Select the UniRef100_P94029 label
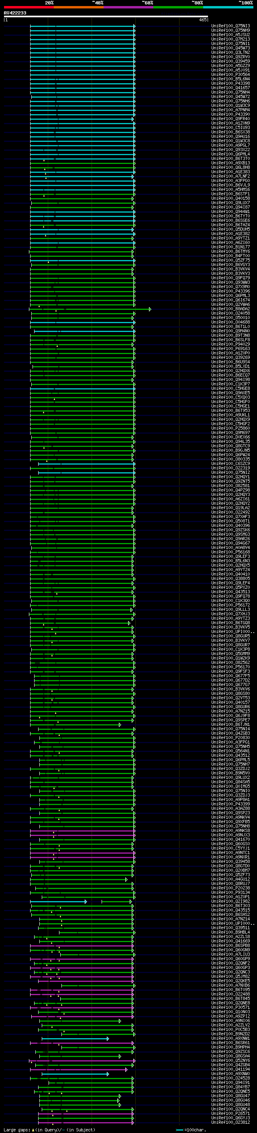This screenshot has height=1133, width=257. (x=230, y=344)
